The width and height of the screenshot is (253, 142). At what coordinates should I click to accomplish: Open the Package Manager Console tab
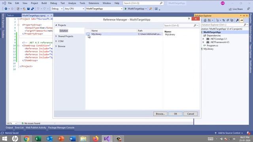(x=61, y=127)
